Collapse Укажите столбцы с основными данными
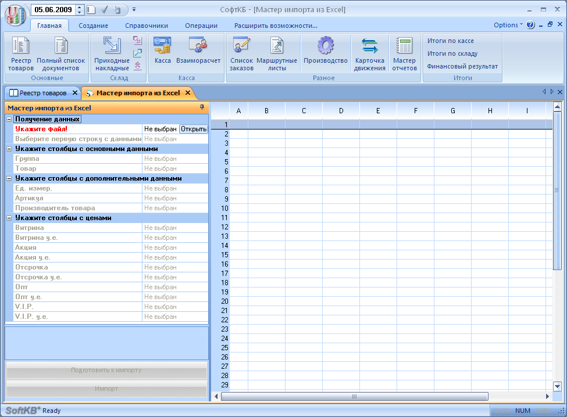Screen dimensions: 567x417 [9, 149]
